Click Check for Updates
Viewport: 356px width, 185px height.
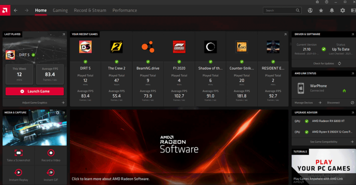pyautogui.click(x=324, y=63)
